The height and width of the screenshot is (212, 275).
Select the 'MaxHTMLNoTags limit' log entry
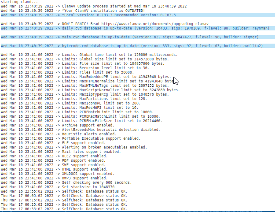(x=85, y=86)
